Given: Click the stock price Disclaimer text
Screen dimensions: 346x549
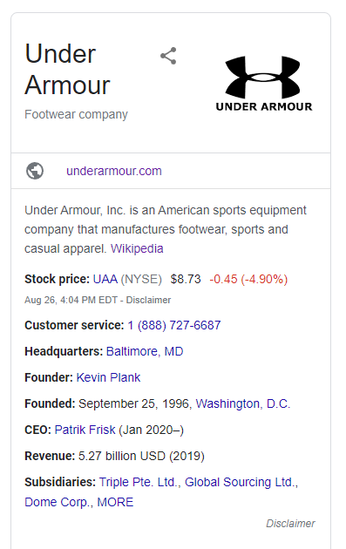Looking at the screenshot, I should 148,300.
